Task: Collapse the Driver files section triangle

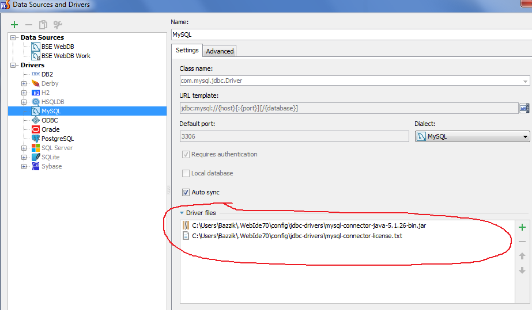Action: click(182, 213)
